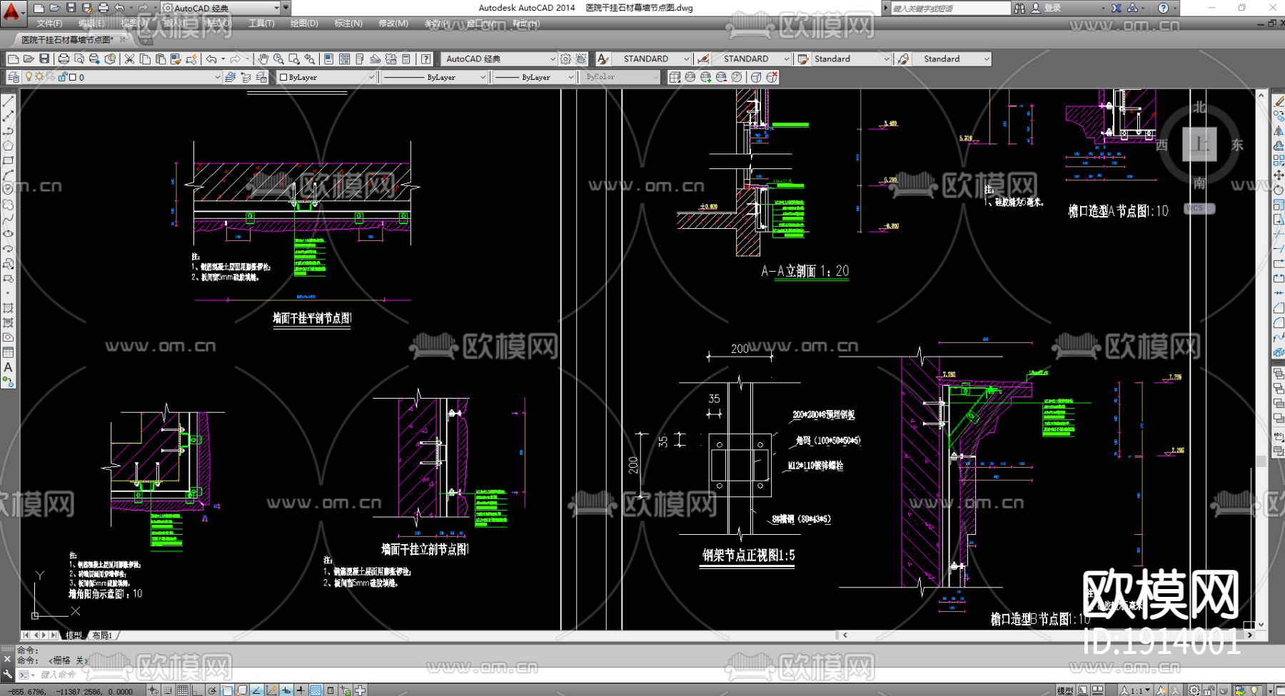Click the Match Properties brush icon
This screenshot has height=696, width=1285.
pyautogui.click(x=176, y=59)
